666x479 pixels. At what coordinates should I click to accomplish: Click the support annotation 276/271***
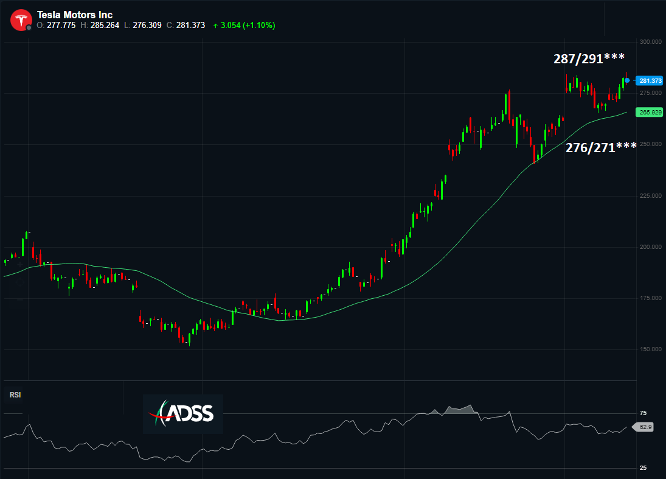[x=601, y=147]
